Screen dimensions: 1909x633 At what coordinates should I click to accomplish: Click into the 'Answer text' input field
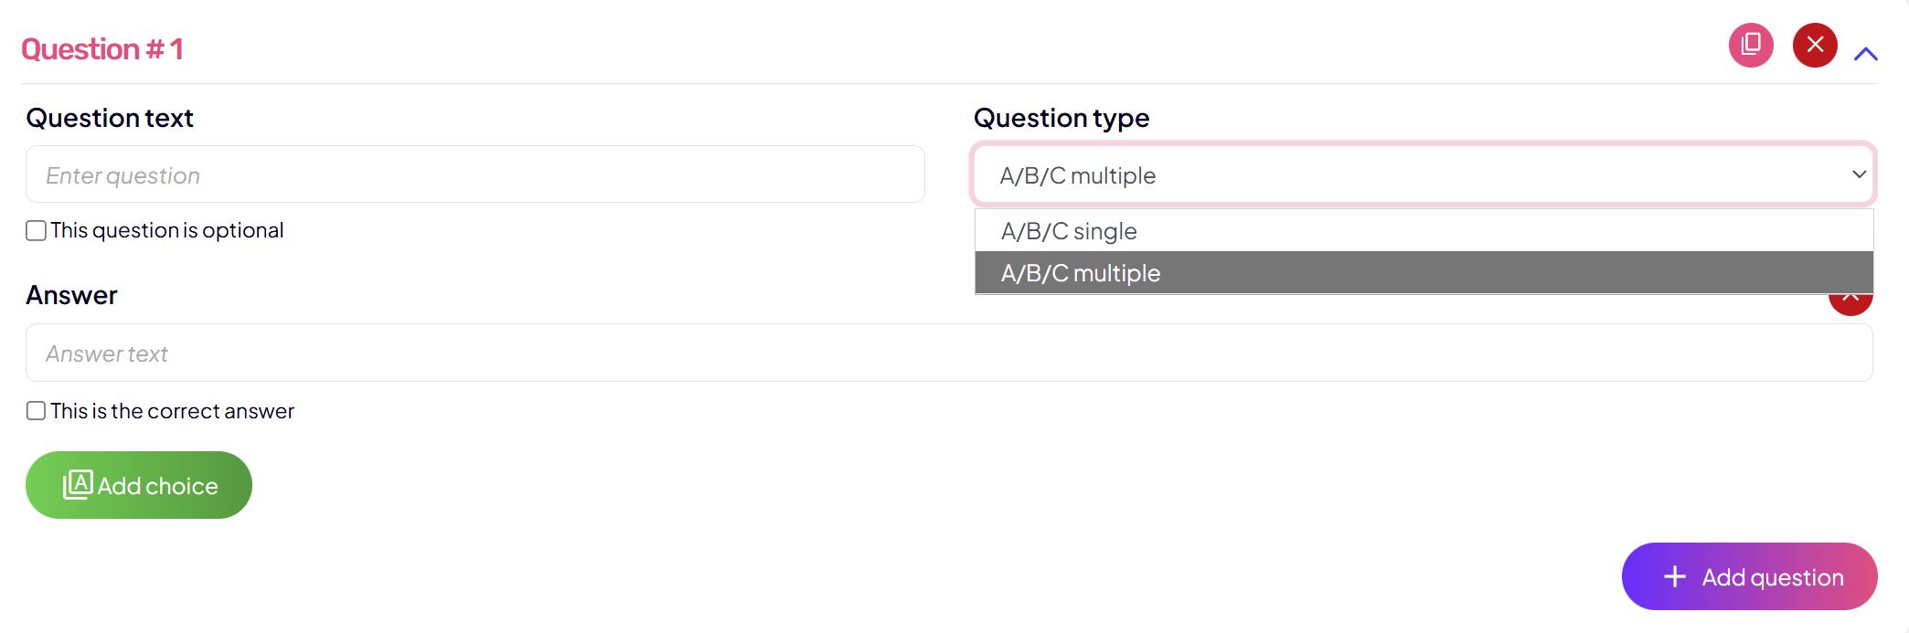click(x=948, y=353)
